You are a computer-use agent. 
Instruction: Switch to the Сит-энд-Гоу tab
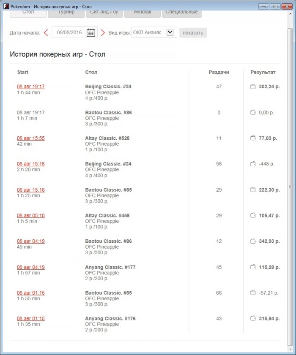point(104,13)
